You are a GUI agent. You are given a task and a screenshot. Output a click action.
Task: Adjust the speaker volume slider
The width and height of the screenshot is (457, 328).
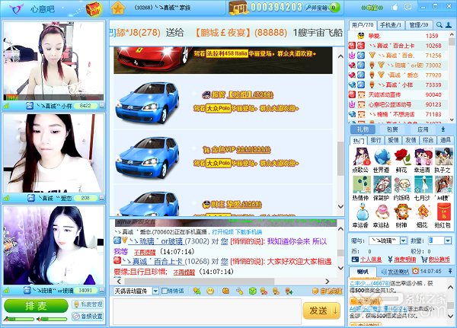pos(55,320)
